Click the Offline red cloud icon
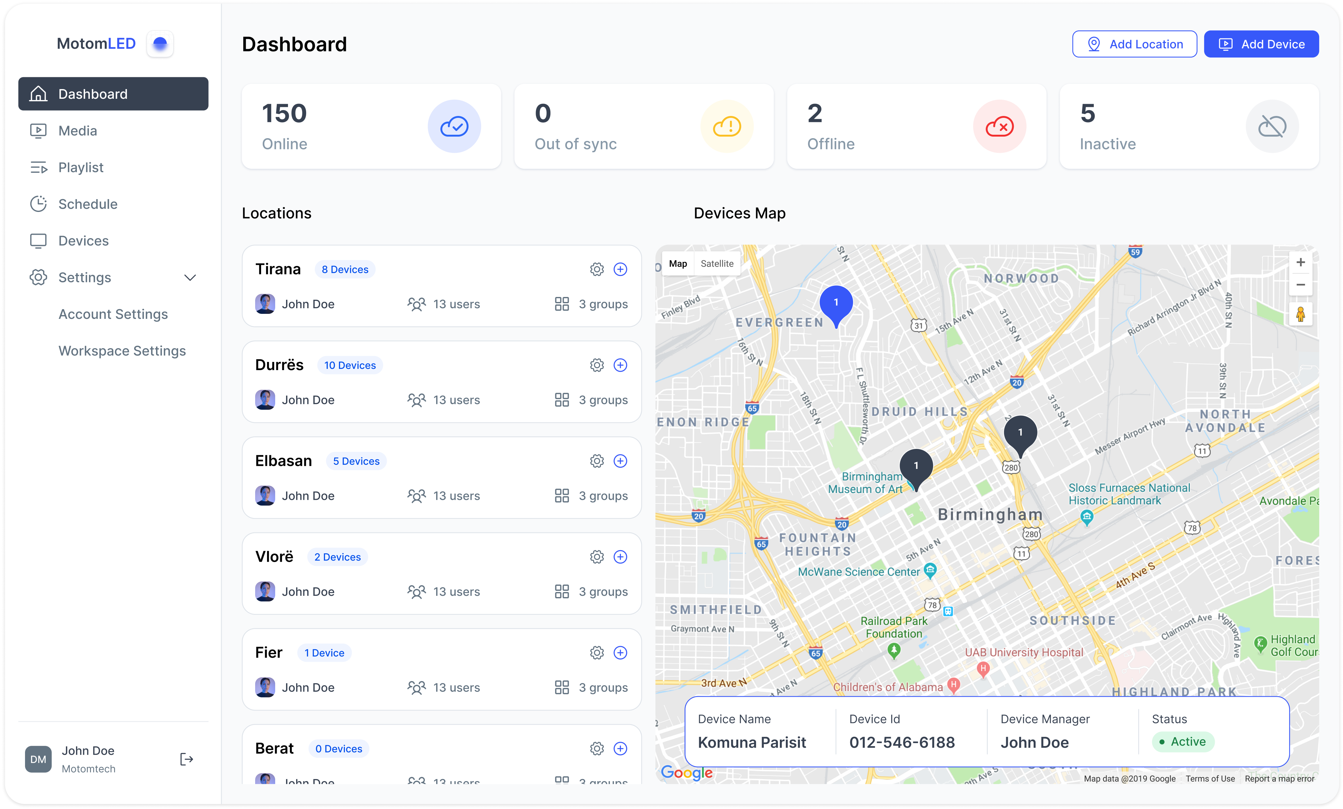This screenshot has width=1343, height=809. pos(1000,126)
